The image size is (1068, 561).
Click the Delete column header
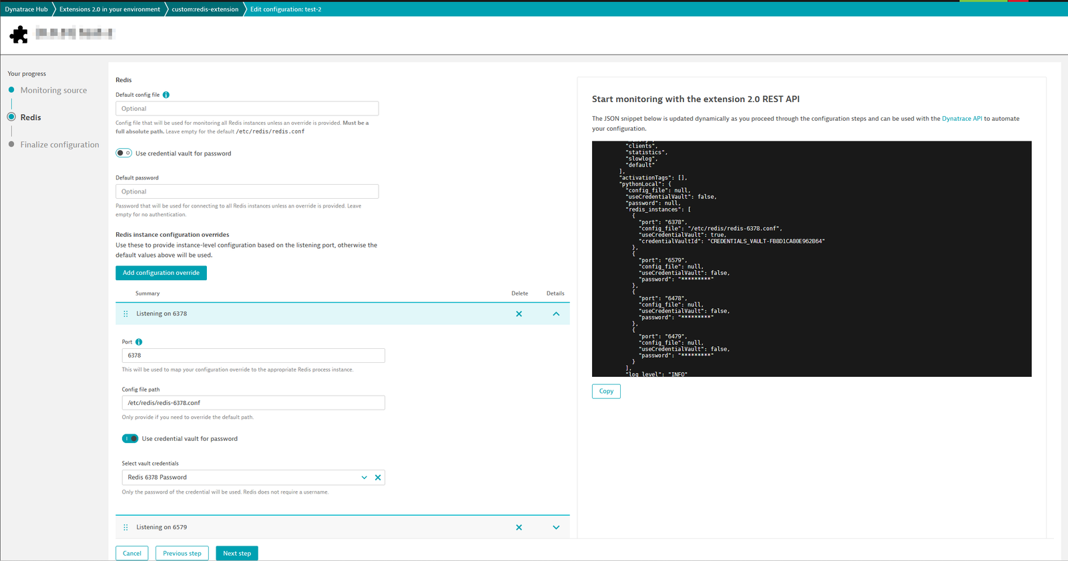click(519, 294)
